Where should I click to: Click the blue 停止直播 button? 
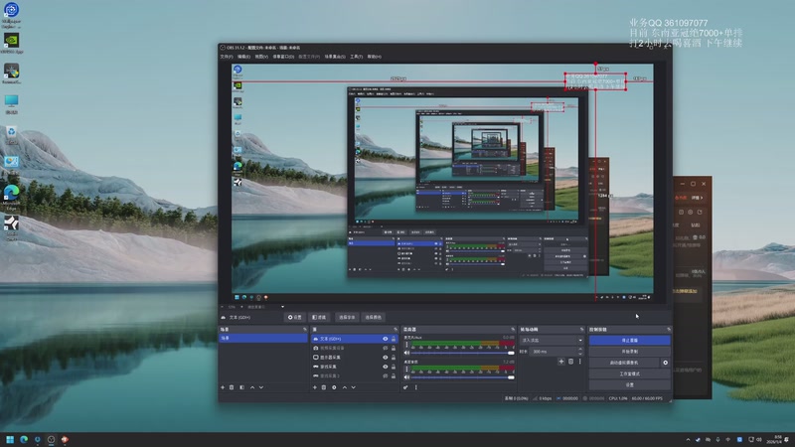630,340
